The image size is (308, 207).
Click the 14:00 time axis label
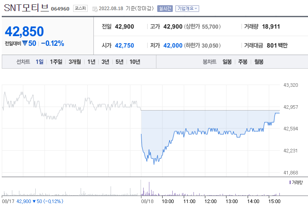coord(253,202)
